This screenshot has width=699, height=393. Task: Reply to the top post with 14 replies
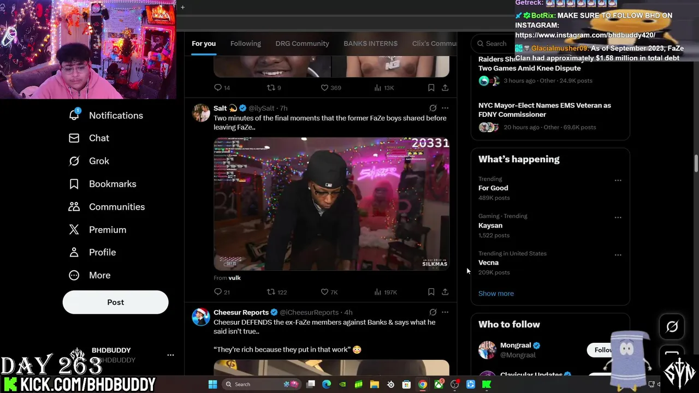click(x=222, y=87)
